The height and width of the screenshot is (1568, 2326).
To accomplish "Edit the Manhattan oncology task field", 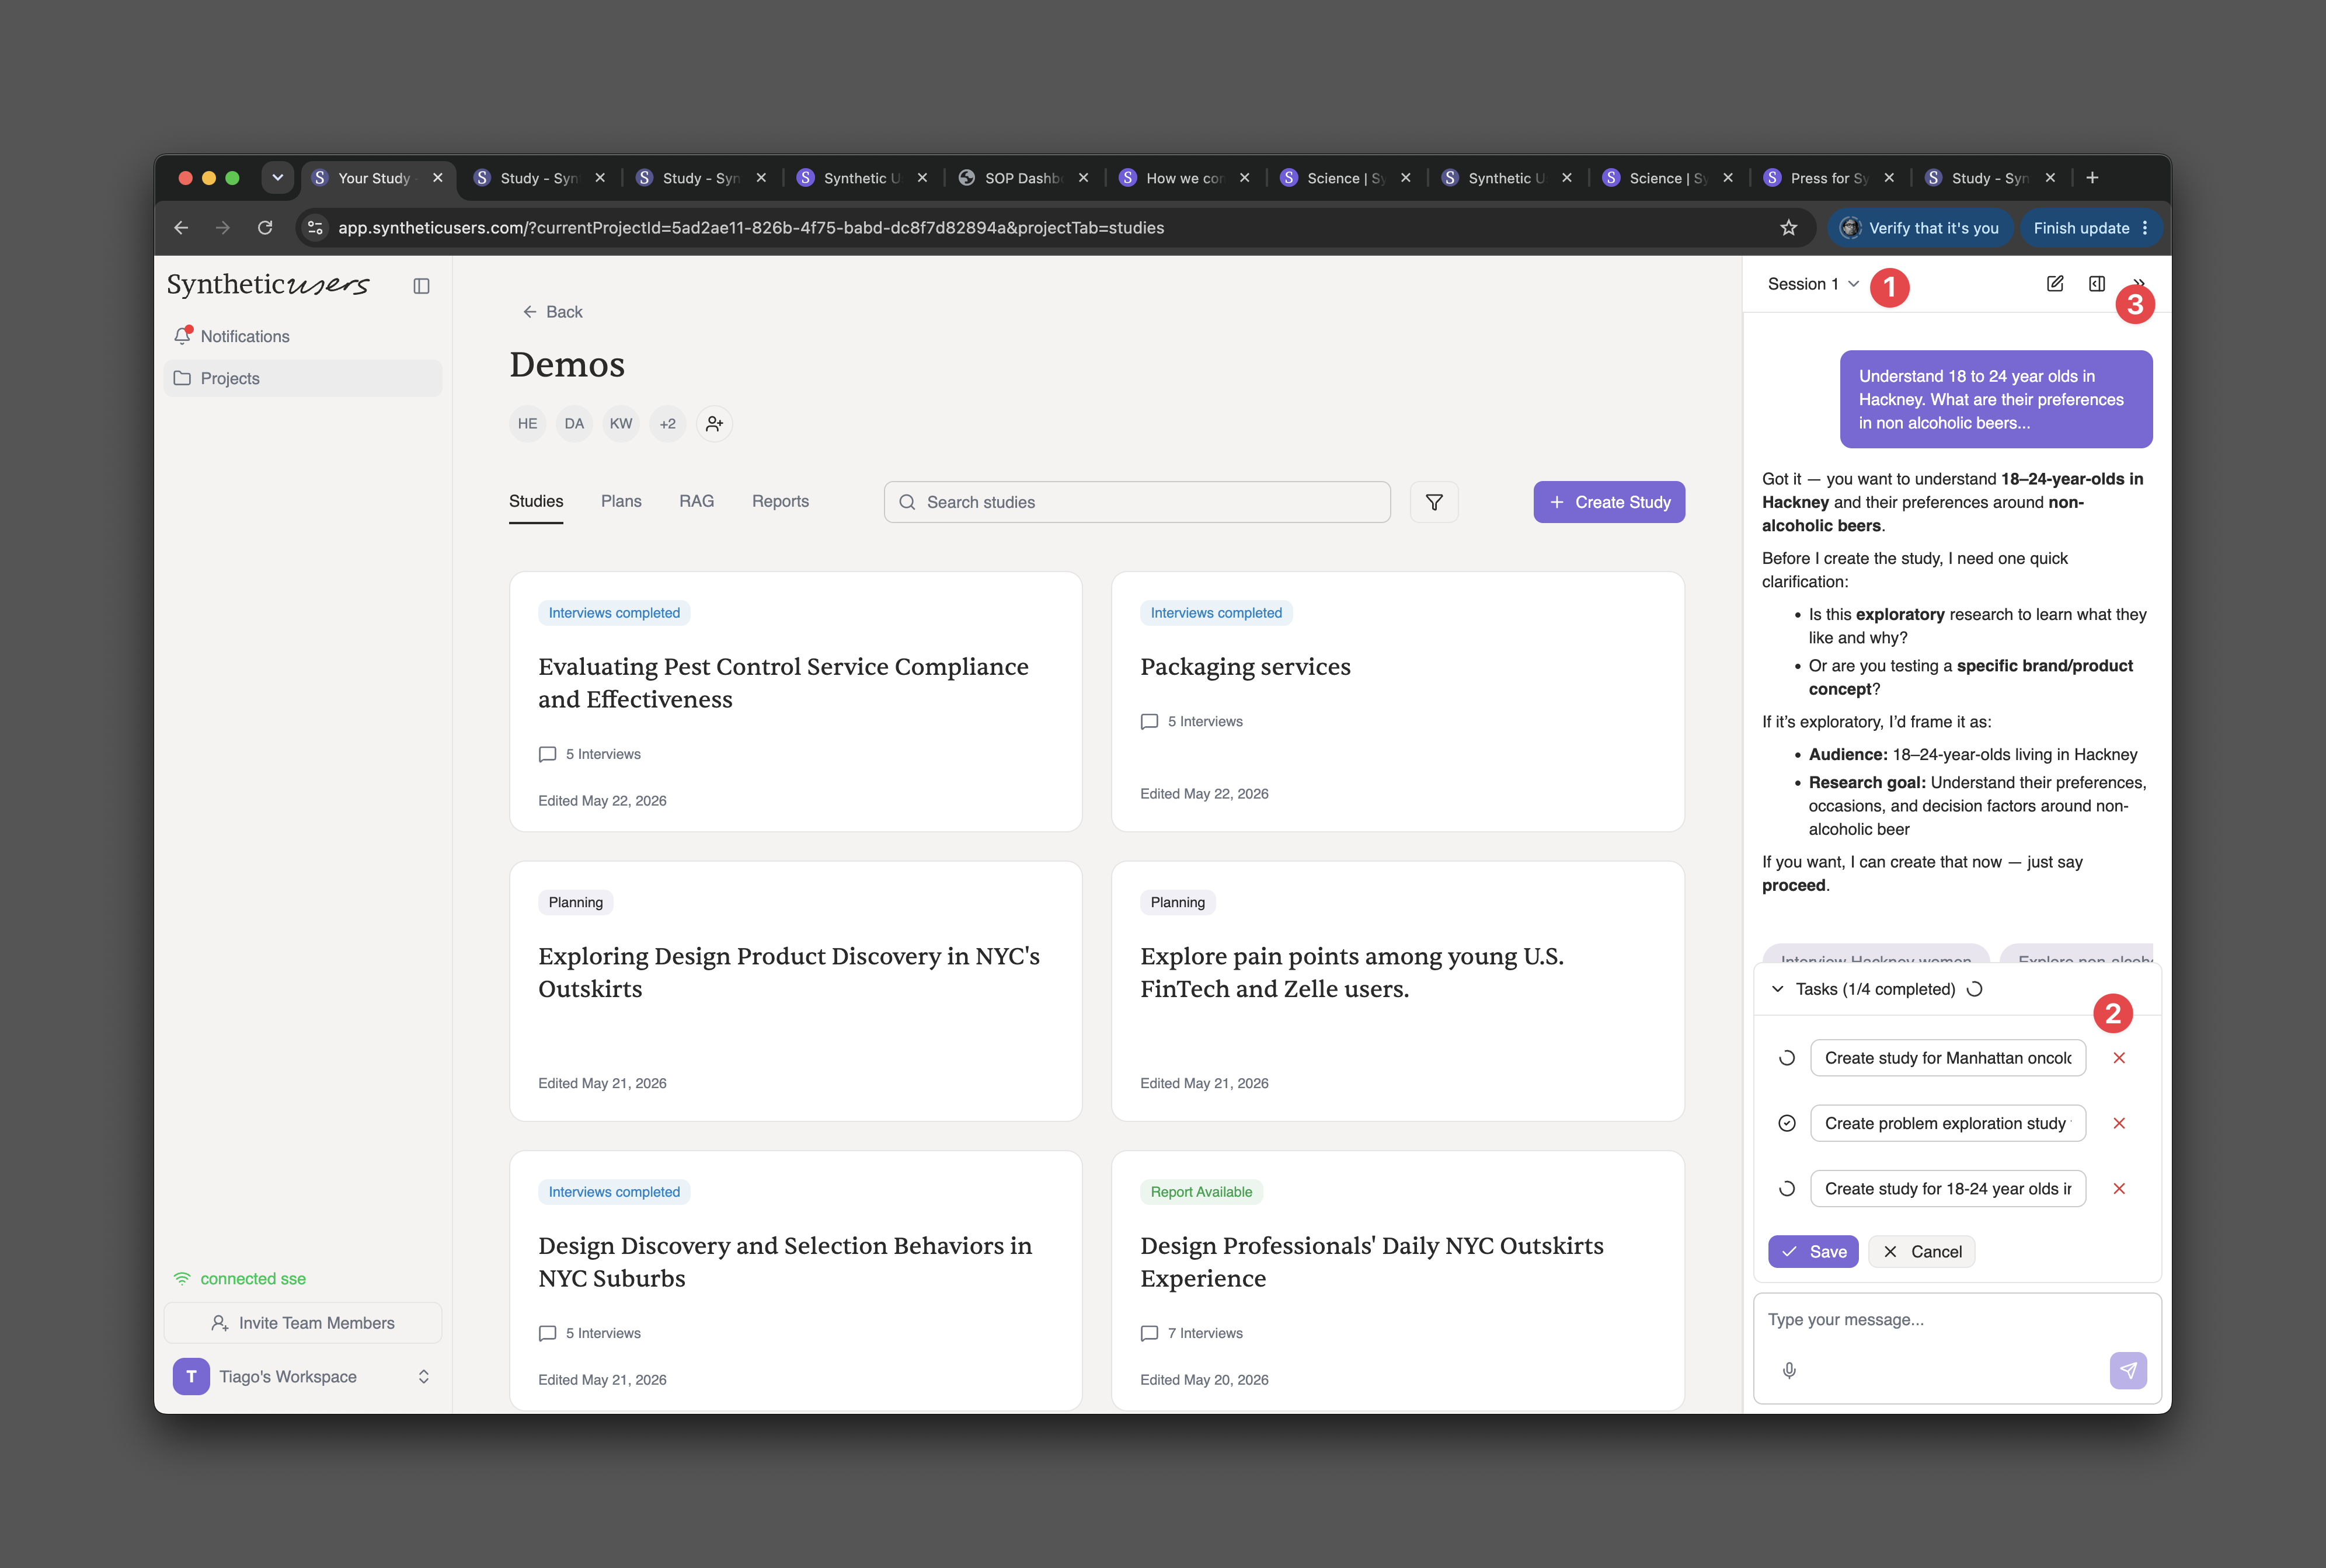I will 1947,1058.
